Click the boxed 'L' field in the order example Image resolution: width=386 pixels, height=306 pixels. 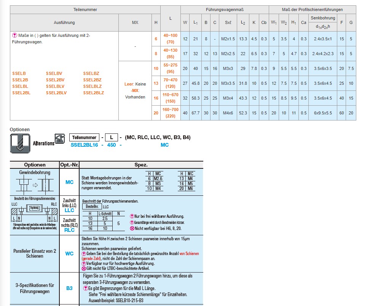112,137
